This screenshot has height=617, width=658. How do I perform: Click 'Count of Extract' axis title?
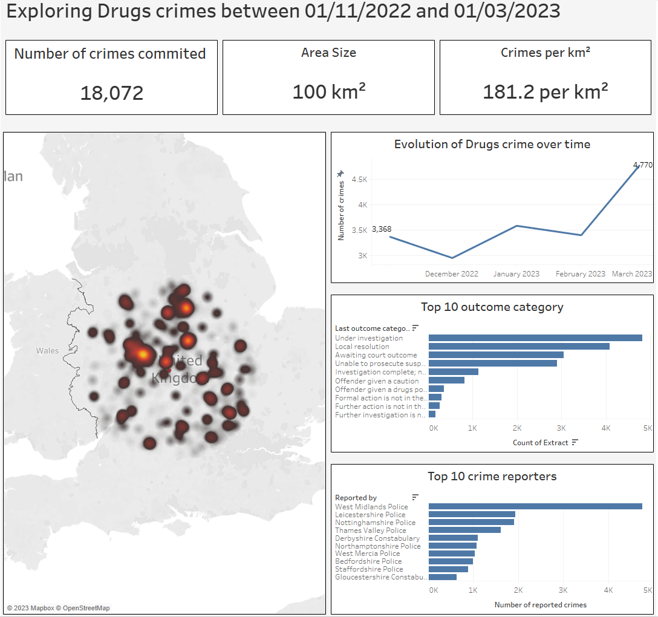[x=541, y=443]
